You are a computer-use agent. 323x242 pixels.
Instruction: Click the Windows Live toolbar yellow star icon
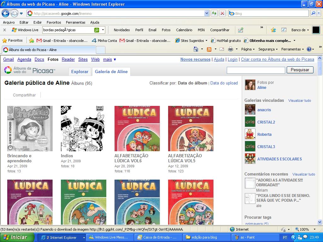point(273,30)
